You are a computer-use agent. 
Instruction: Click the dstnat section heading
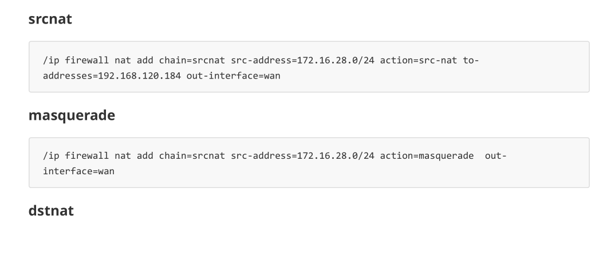click(51, 211)
